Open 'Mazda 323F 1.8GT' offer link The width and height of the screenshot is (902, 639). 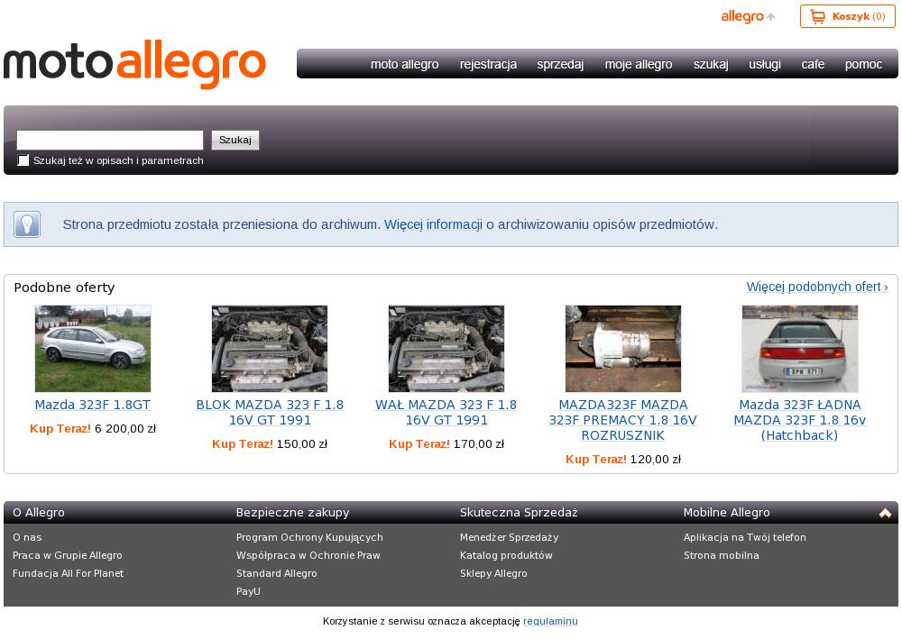(x=93, y=406)
